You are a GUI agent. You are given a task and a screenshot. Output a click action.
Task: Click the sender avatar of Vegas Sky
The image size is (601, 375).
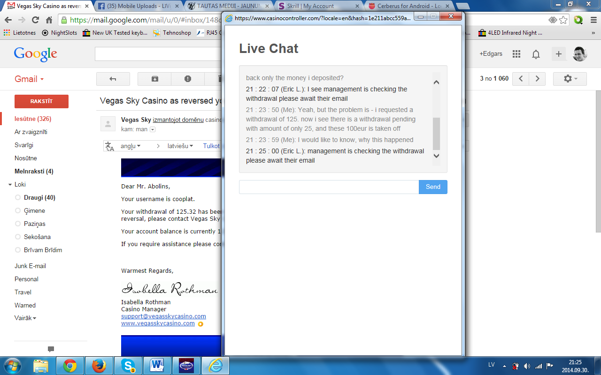click(108, 124)
